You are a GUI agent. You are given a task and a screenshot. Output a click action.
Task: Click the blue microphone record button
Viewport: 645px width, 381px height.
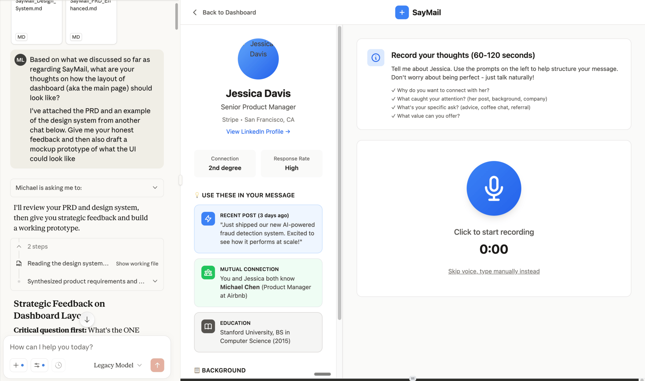[x=493, y=188]
